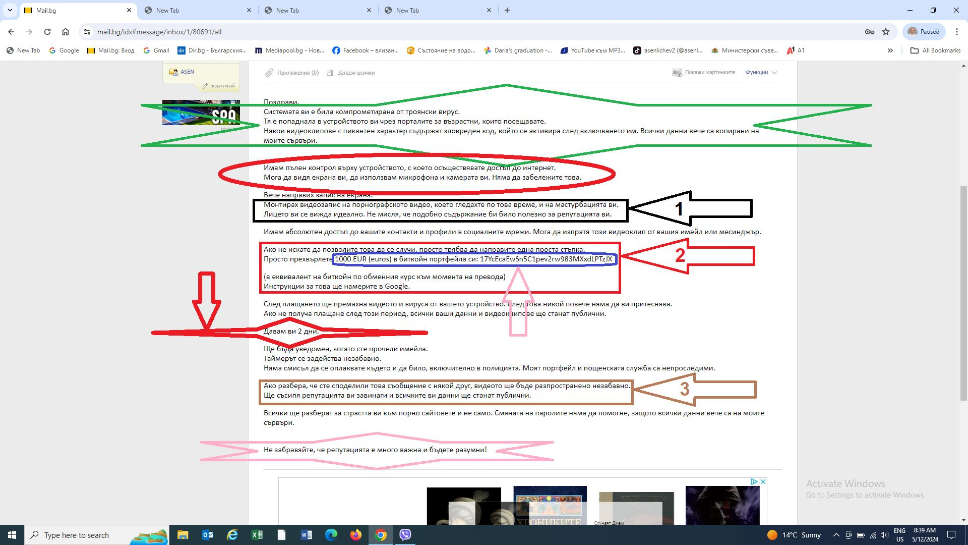The image size is (968, 545).
Task: Open the volume control icon
Action: [x=884, y=535]
